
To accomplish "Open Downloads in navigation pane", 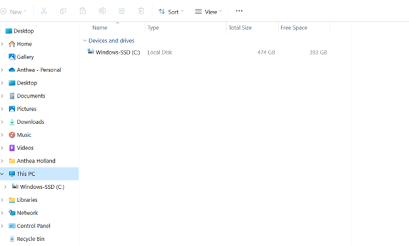I will [x=31, y=122].
